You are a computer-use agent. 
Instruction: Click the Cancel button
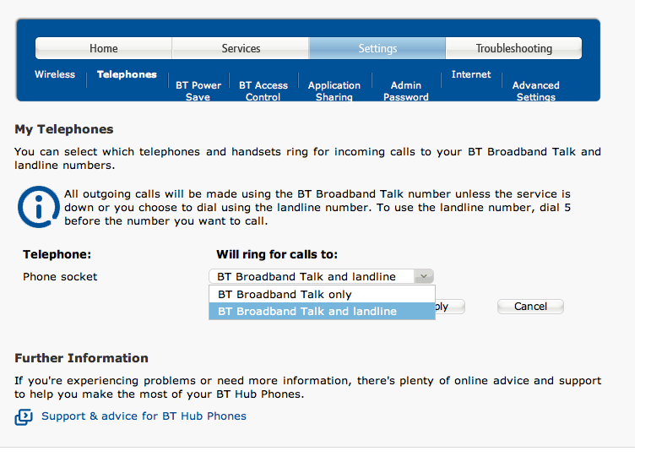click(x=530, y=307)
